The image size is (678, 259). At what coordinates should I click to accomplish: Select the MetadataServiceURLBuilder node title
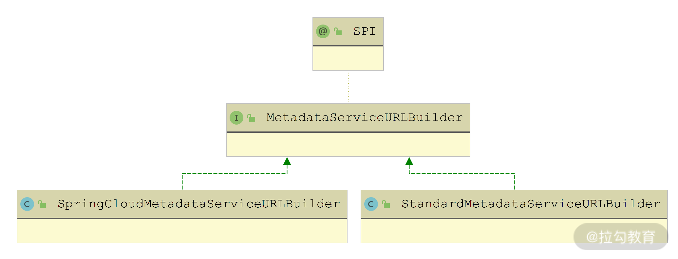point(364,118)
